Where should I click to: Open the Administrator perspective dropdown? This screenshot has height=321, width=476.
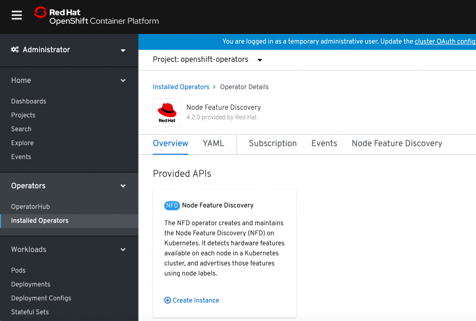(69, 50)
